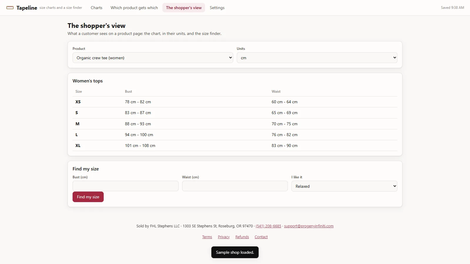Select waist value 70 cm - 75 cm
The width and height of the screenshot is (470, 264).
pyautogui.click(x=284, y=124)
